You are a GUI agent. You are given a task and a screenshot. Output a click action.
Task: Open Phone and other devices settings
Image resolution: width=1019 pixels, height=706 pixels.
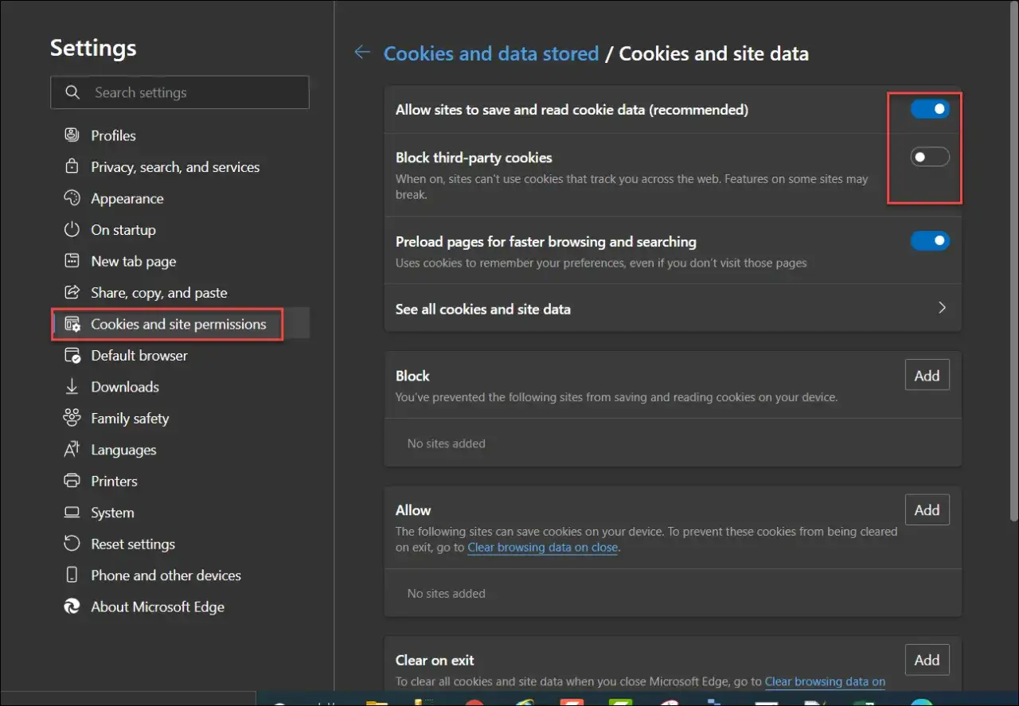click(166, 575)
